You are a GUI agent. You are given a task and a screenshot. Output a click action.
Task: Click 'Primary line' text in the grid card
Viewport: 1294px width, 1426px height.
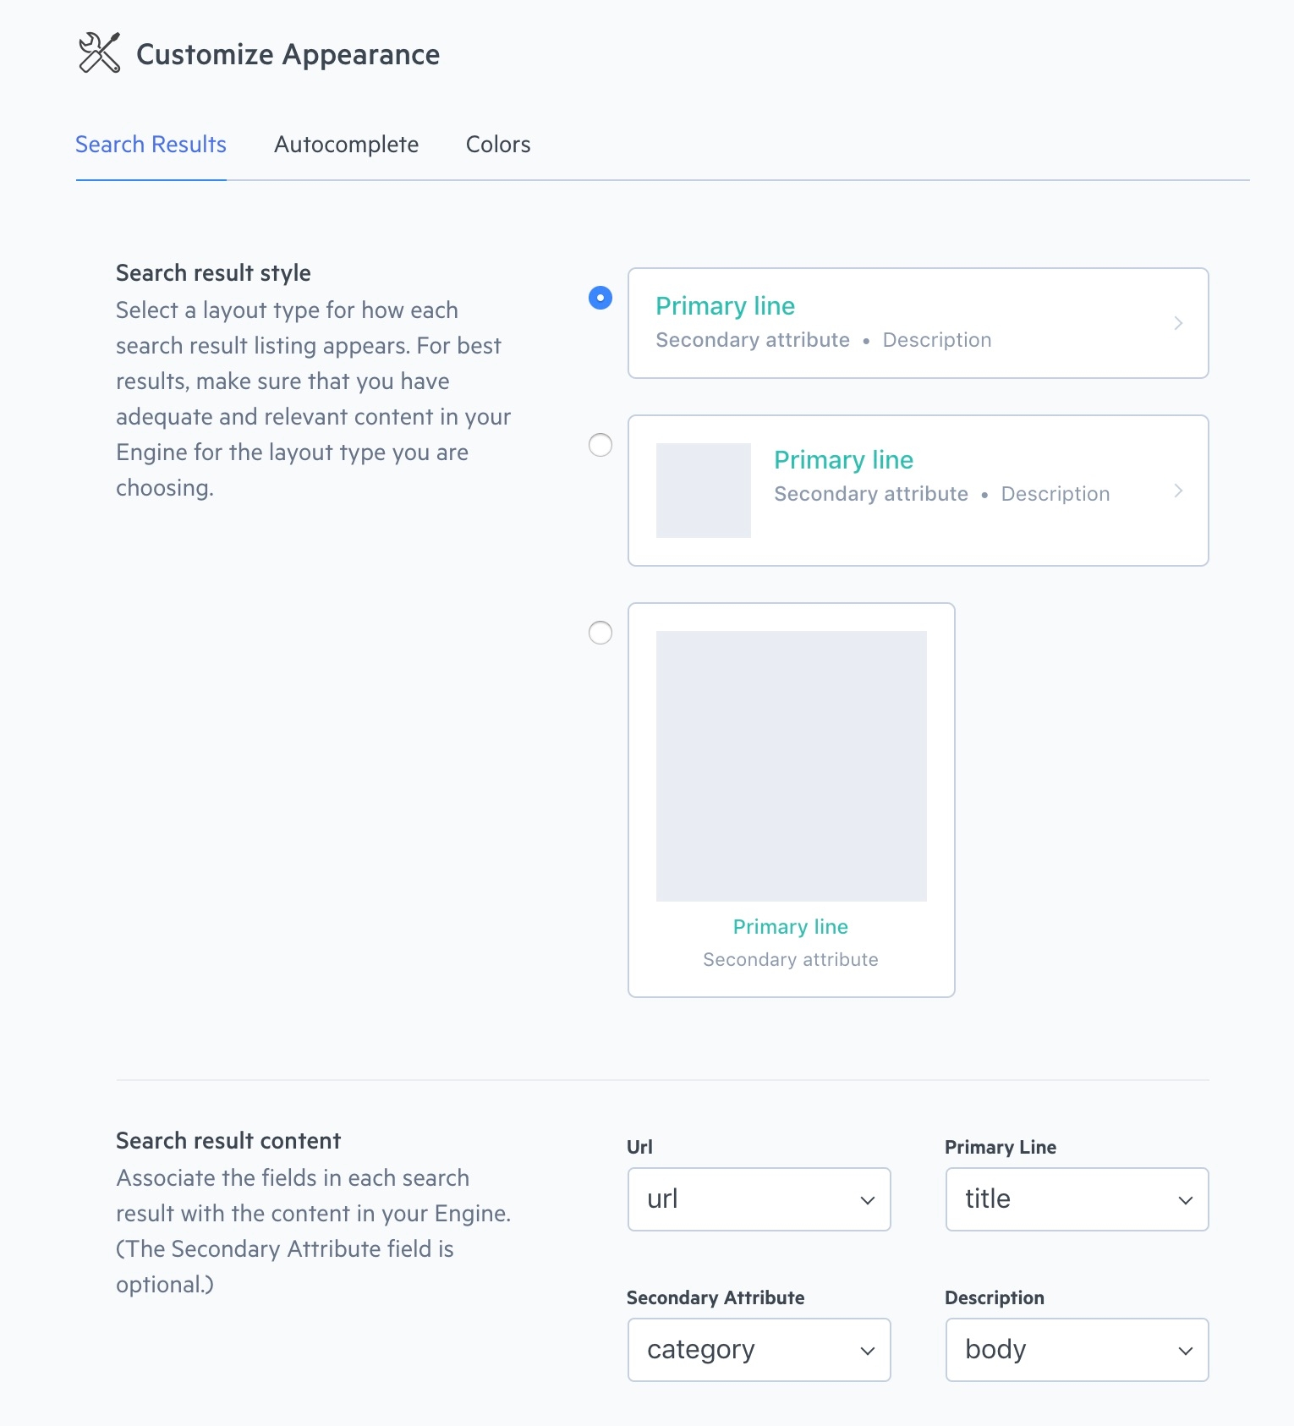(791, 927)
